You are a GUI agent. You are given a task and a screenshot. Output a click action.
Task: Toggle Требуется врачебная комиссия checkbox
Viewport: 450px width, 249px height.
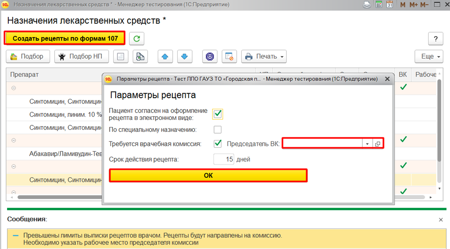point(218,144)
